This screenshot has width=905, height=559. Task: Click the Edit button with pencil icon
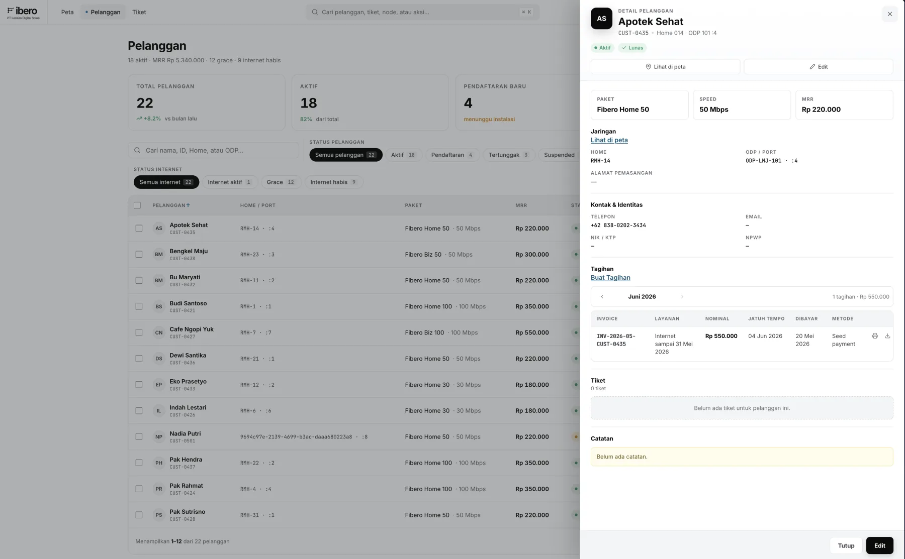point(819,67)
